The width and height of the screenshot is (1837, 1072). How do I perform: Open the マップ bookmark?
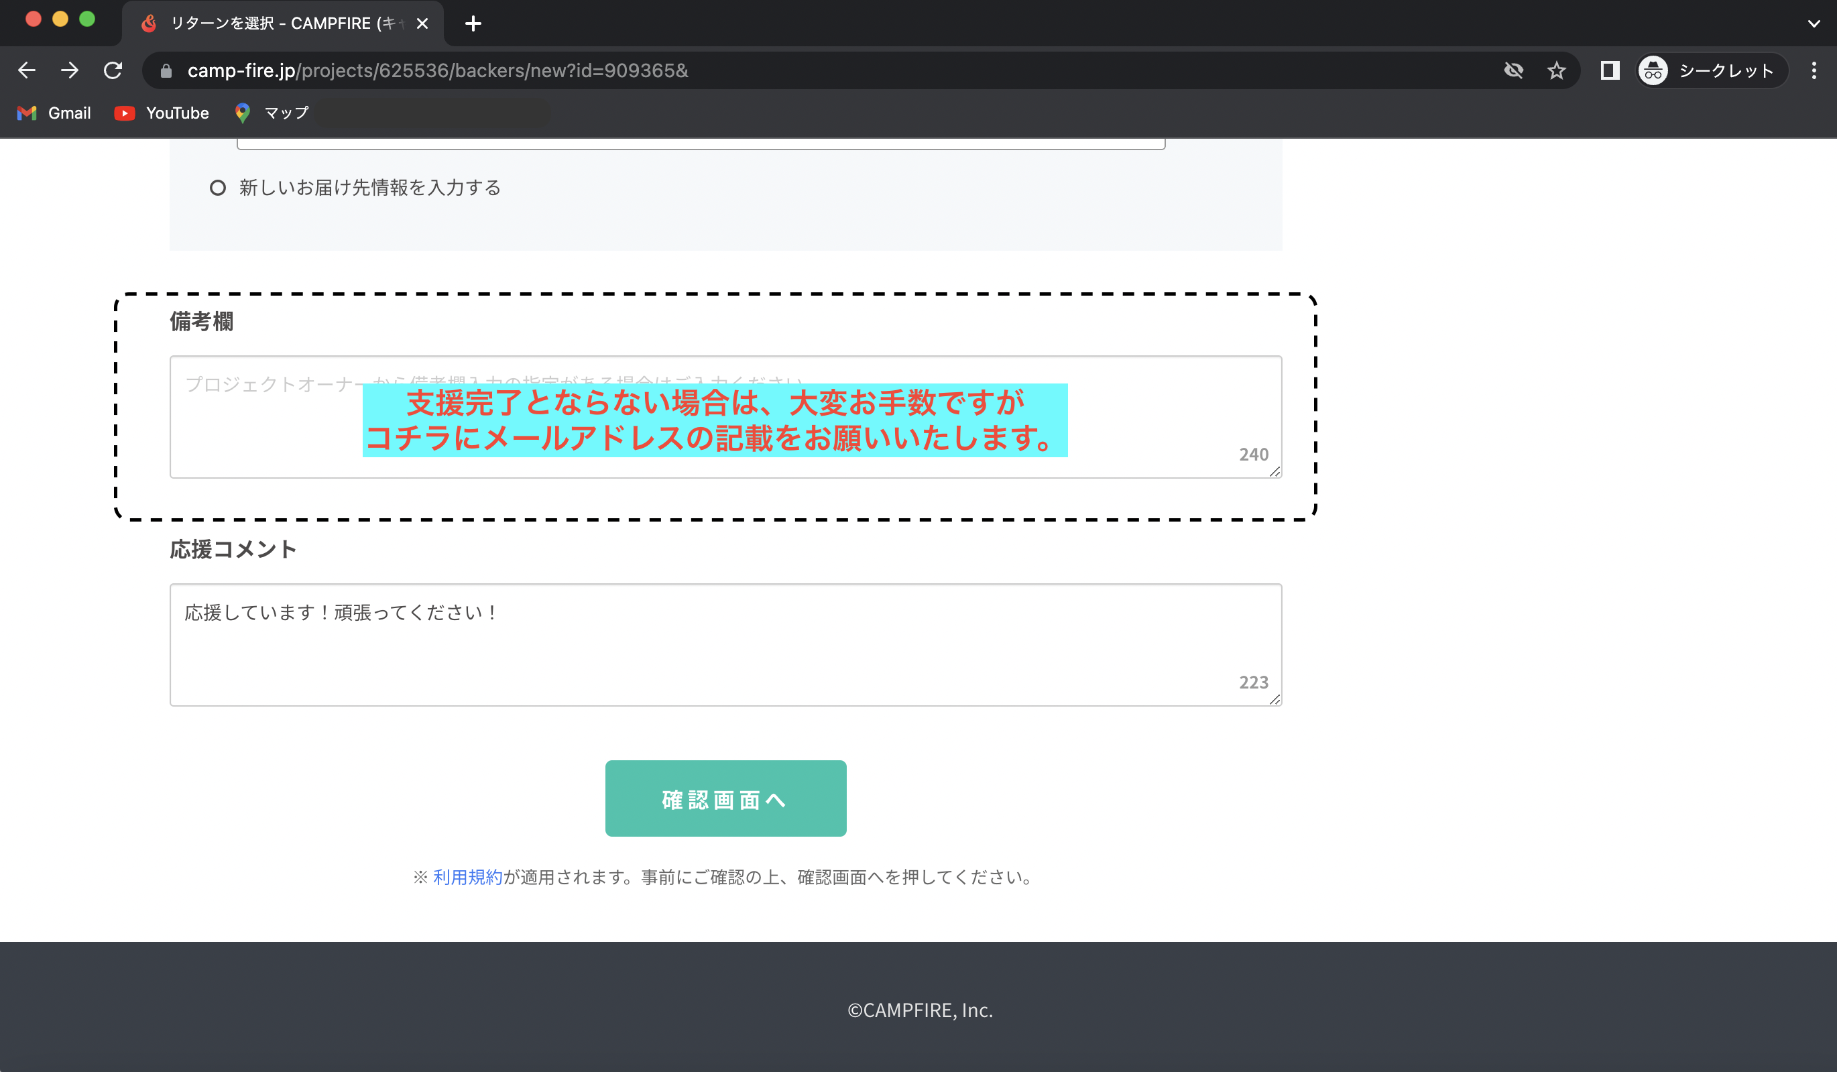click(272, 113)
